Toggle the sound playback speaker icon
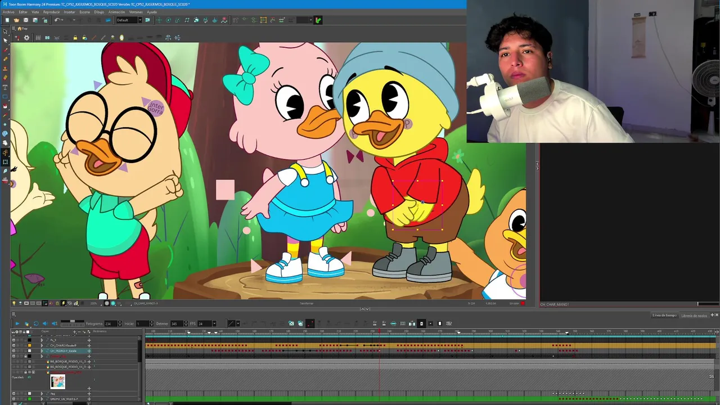Viewport: 720px width, 405px height. point(45,323)
